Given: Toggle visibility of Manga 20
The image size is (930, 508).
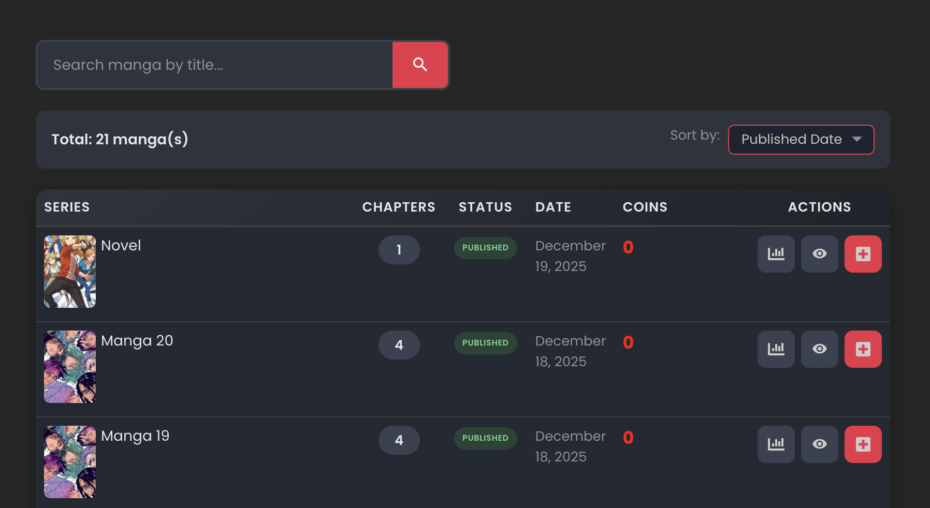Looking at the screenshot, I should click(x=819, y=349).
